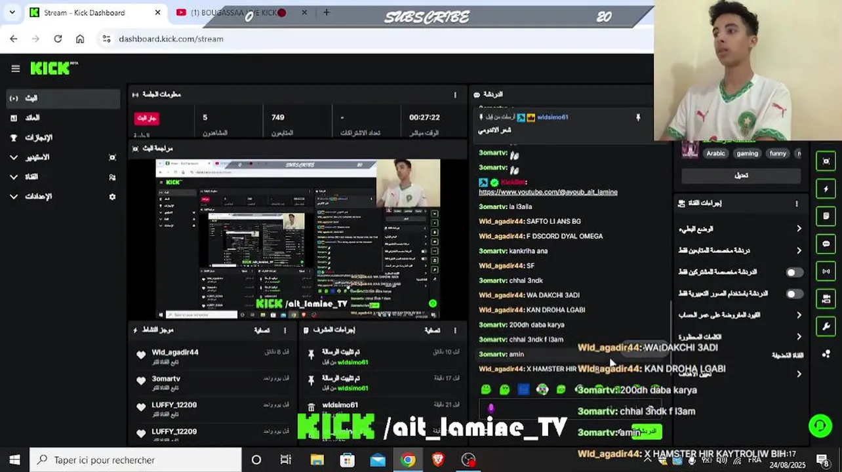Click the soccer-ball character emote below chat
The width and height of the screenshot is (842, 472).
(x=542, y=389)
